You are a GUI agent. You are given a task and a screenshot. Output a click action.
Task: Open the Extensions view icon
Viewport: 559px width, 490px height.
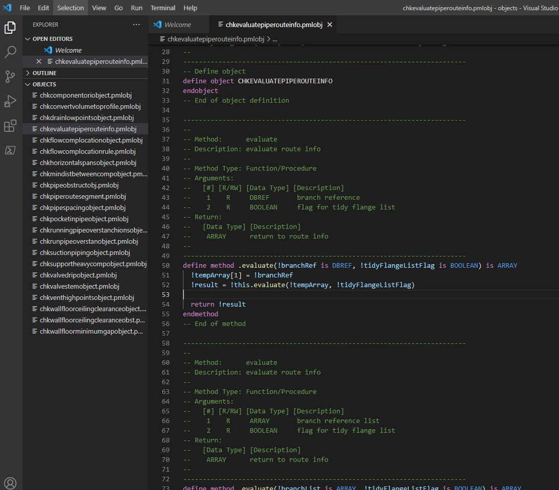(10, 126)
